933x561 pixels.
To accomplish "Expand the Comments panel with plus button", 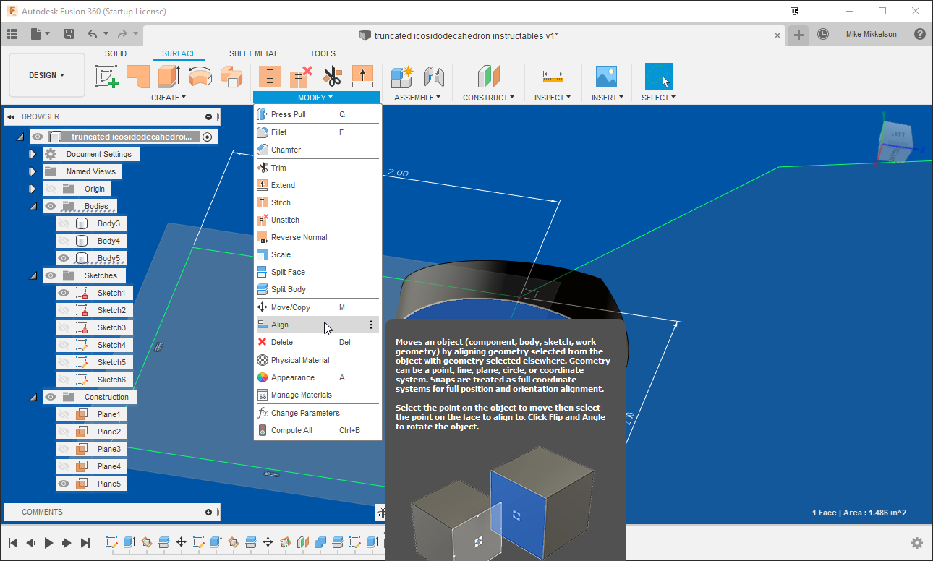I will (x=208, y=512).
